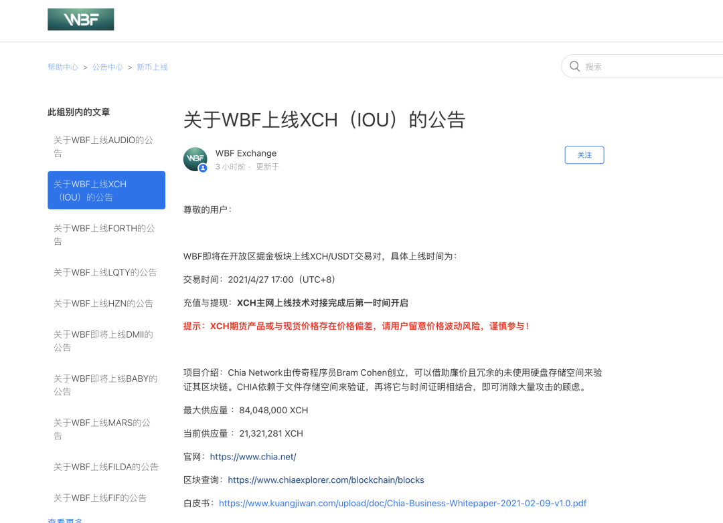Image resolution: width=723 pixels, height=523 pixels.
Task: Open 新币上线 breadcrumb link
Action: 152,67
